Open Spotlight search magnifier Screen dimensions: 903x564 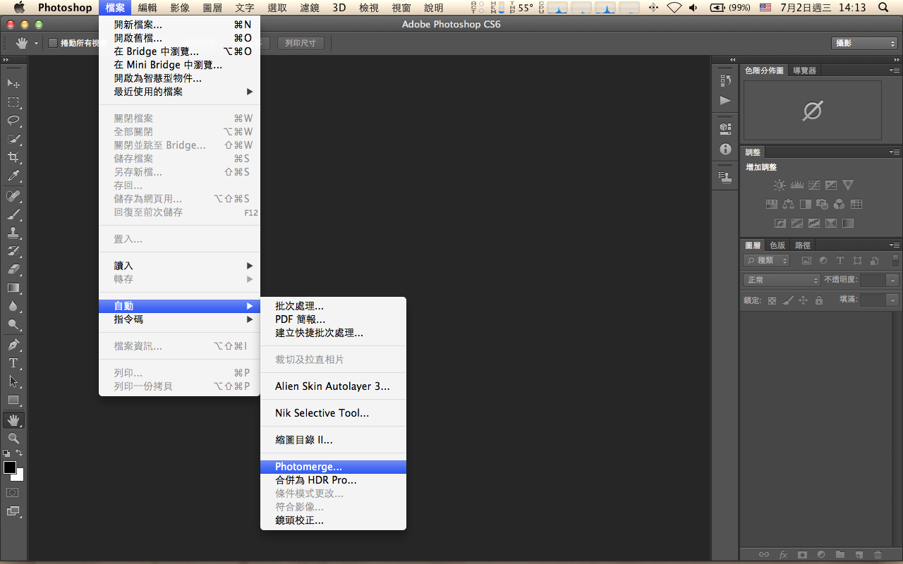[883, 8]
